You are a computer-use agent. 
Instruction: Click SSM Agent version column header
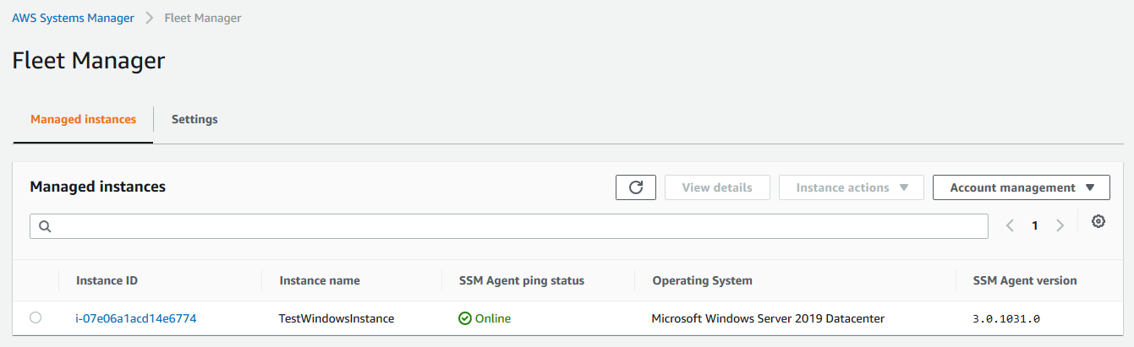[1025, 280]
